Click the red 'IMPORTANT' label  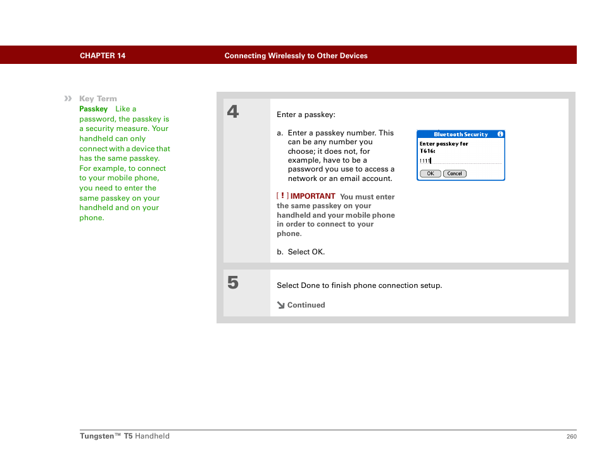tap(313, 196)
